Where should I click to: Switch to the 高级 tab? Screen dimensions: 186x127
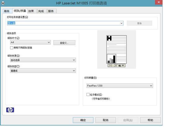pyautogui.click(x=7, y=11)
